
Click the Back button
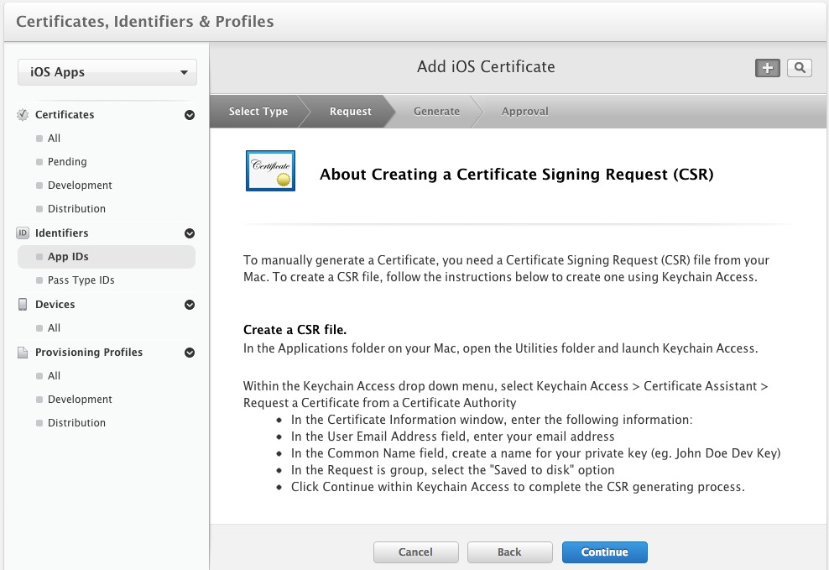tap(509, 552)
